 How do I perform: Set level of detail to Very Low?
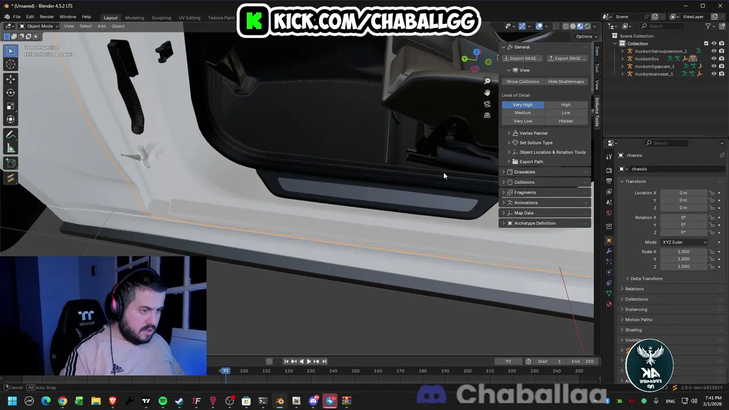522,121
